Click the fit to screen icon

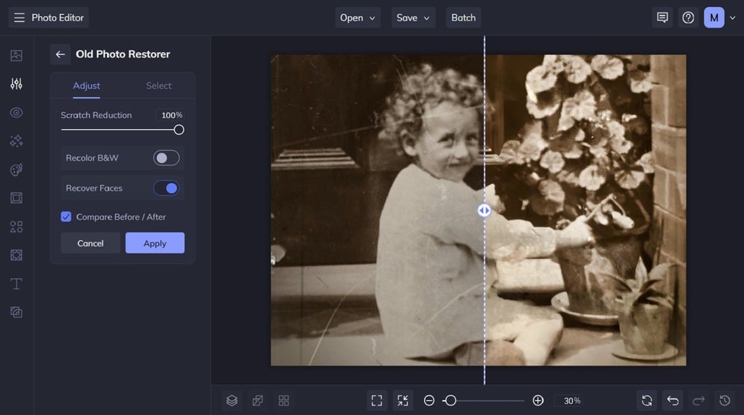[x=377, y=400]
